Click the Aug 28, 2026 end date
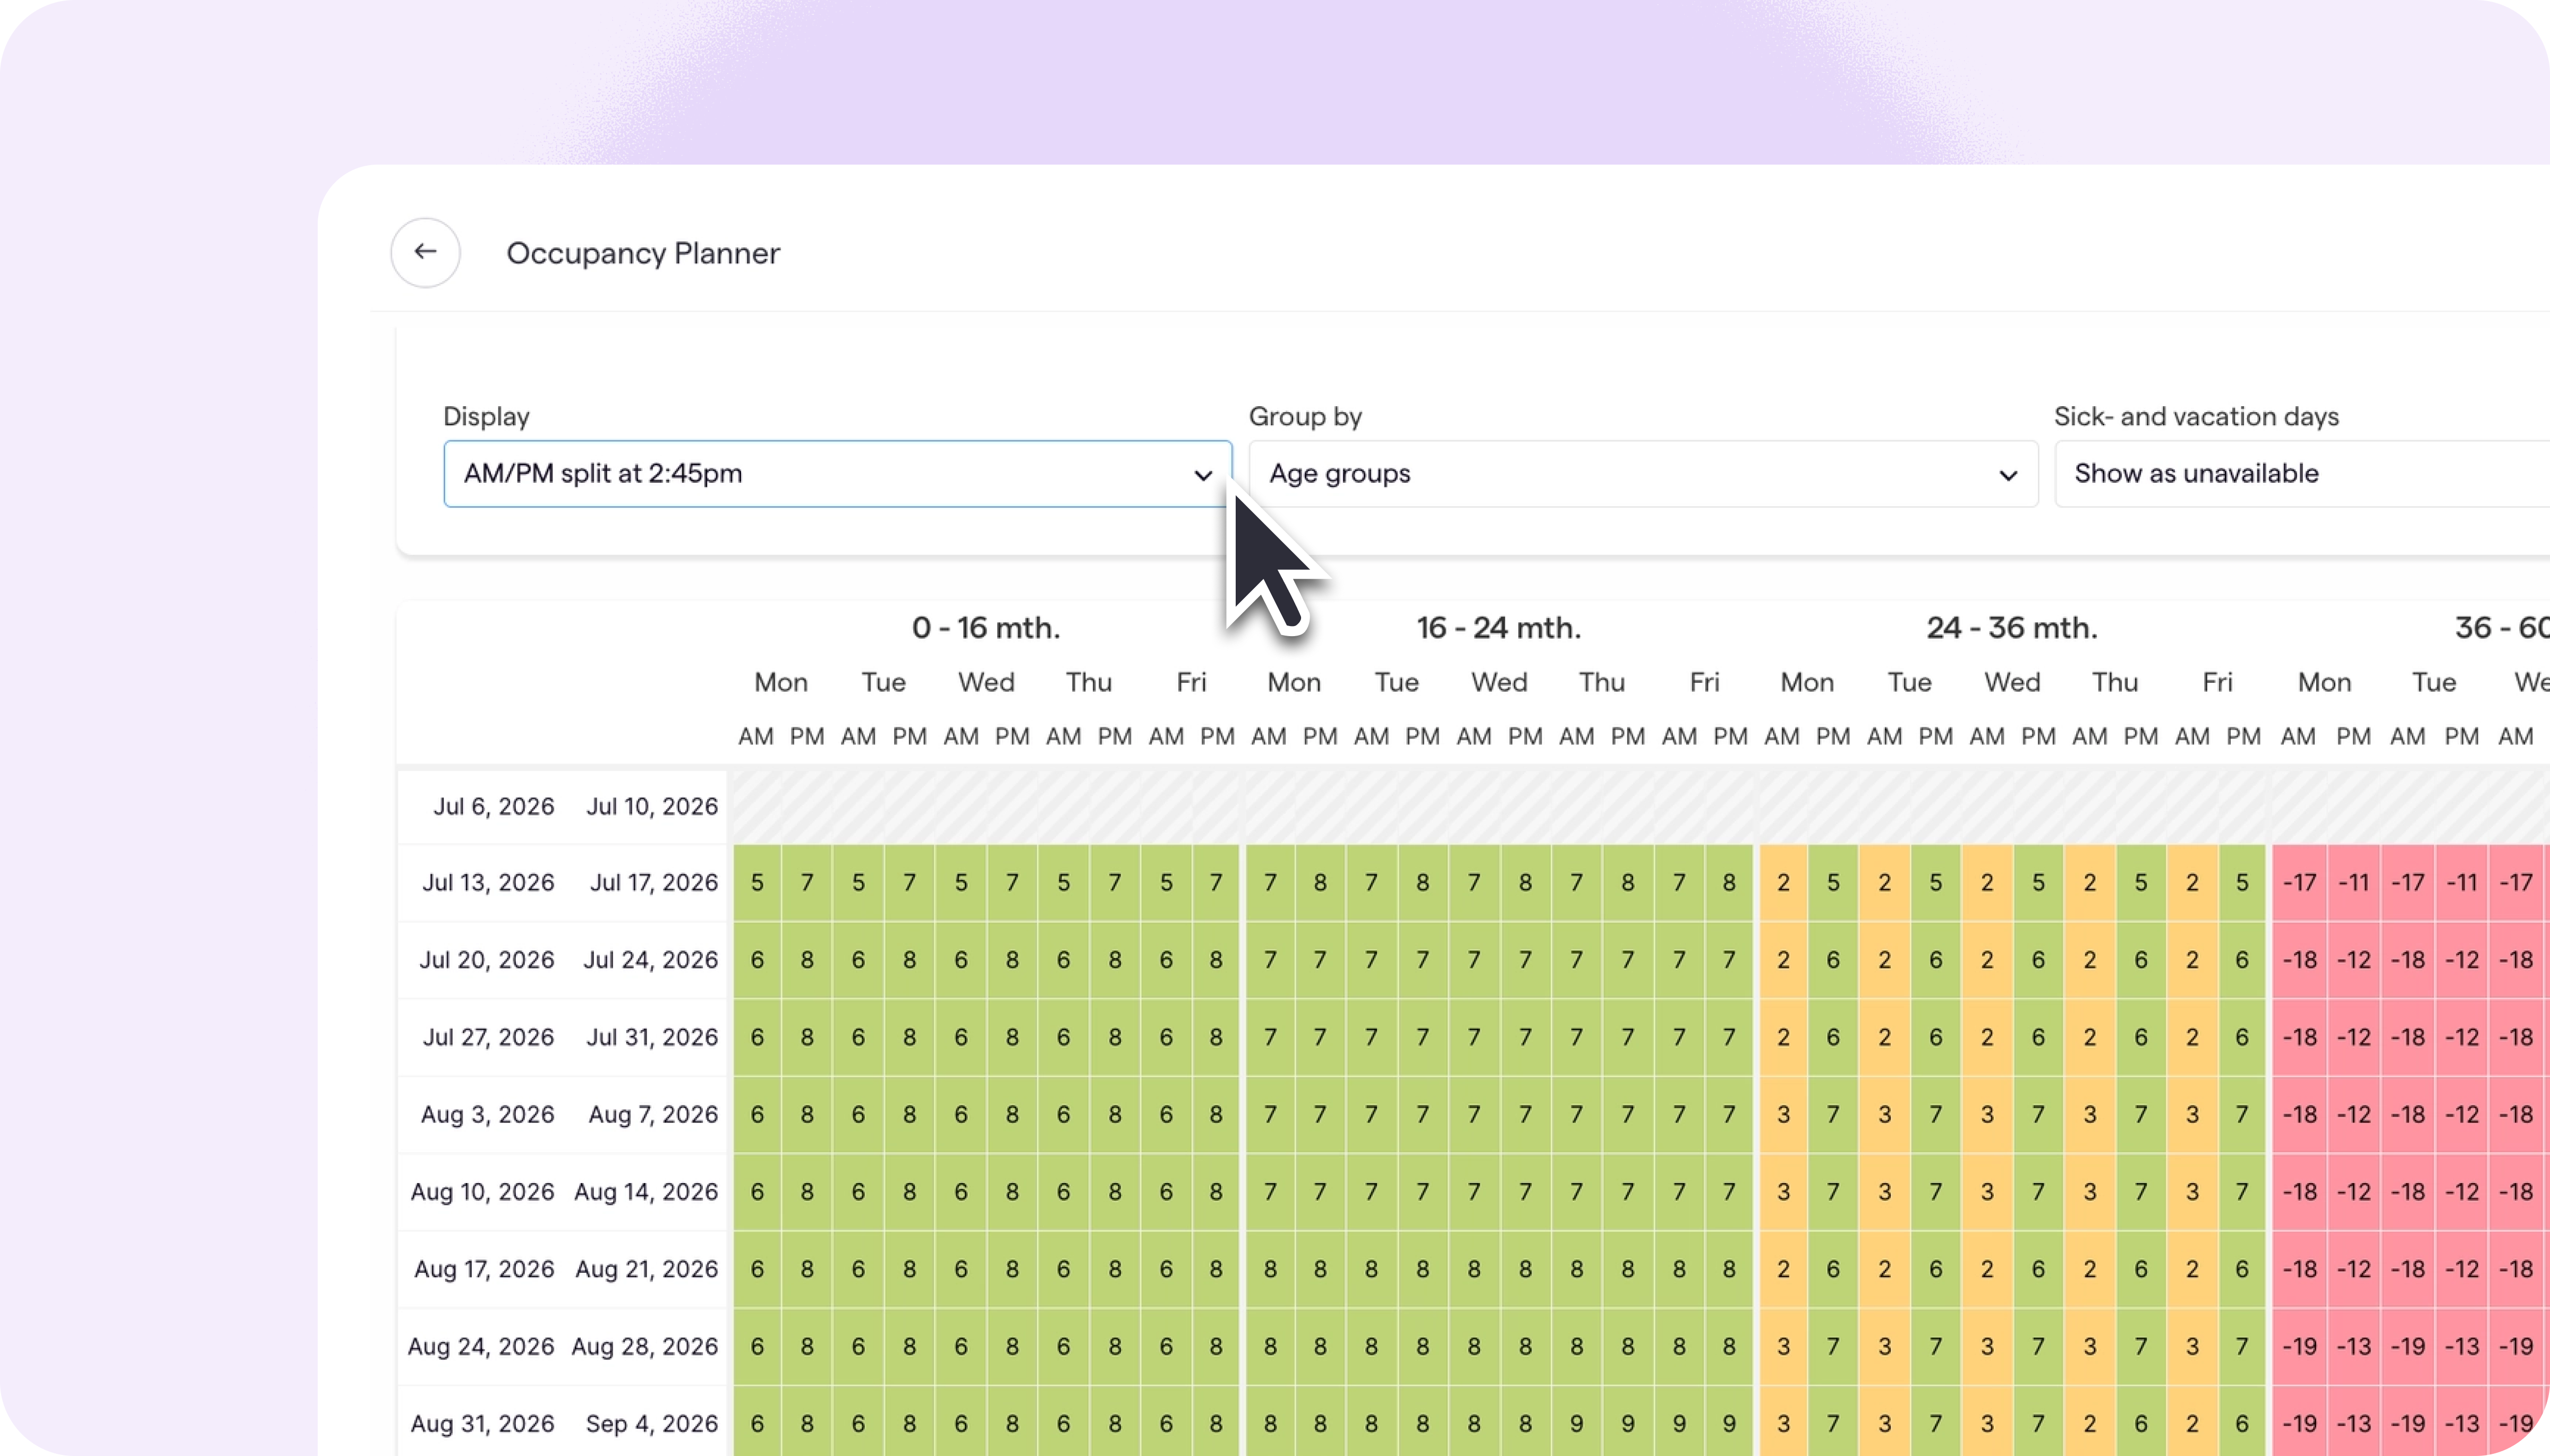The width and height of the screenshot is (2550, 1456). [645, 1346]
